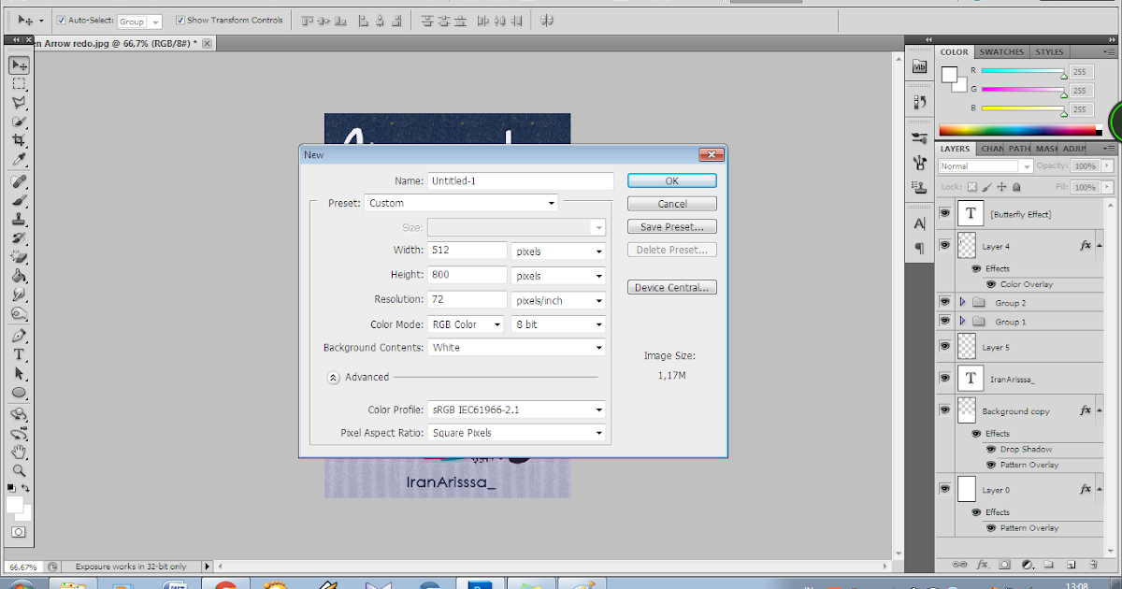Image resolution: width=1122 pixels, height=589 pixels.
Task: Collapse the Advanced section
Action: tap(333, 378)
